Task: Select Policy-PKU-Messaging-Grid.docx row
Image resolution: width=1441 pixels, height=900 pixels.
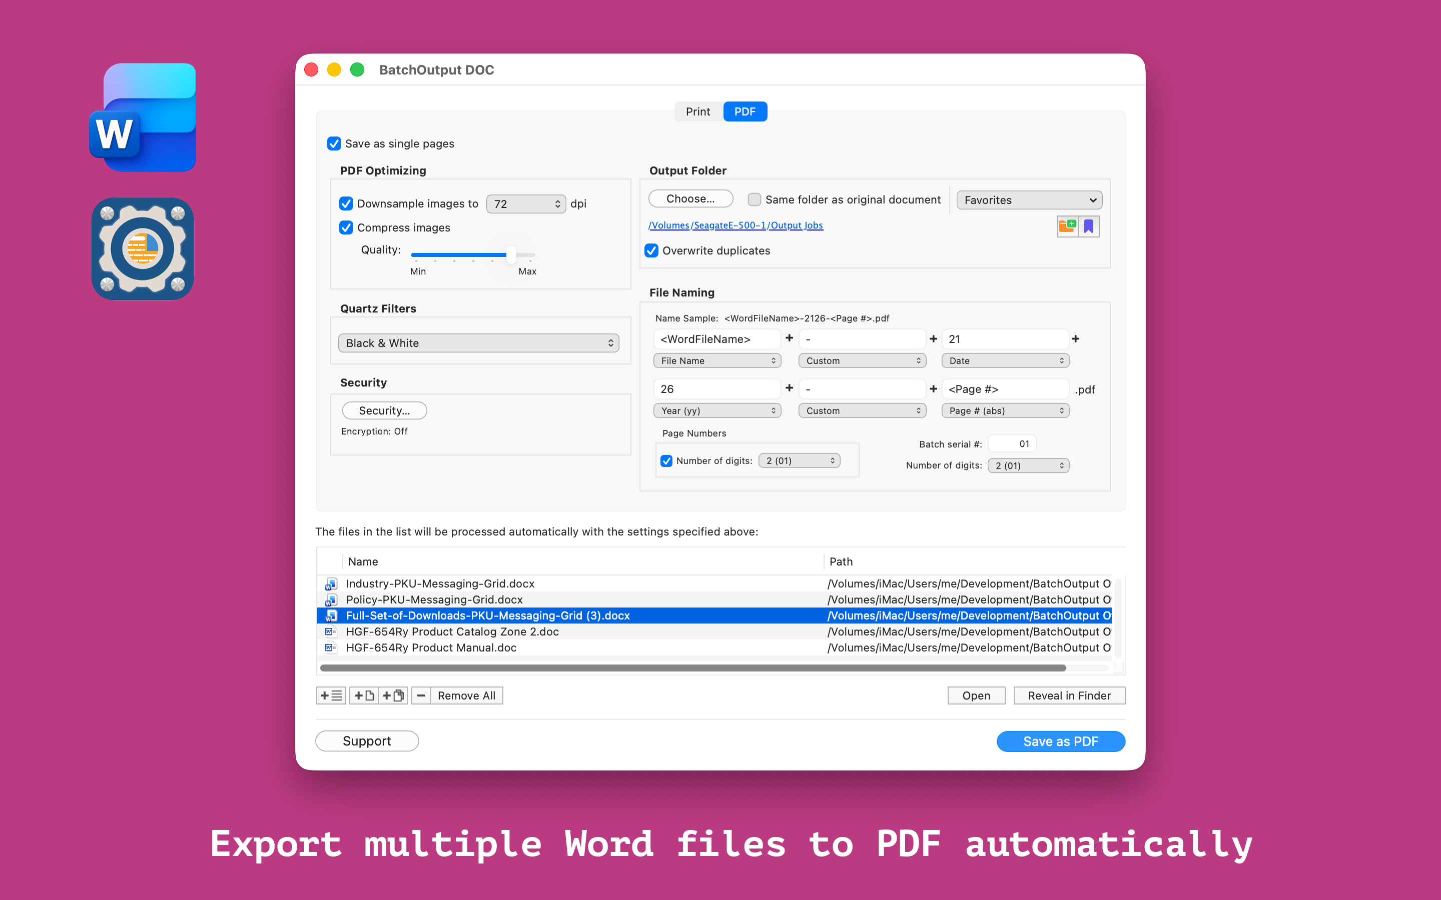Action: coord(714,600)
